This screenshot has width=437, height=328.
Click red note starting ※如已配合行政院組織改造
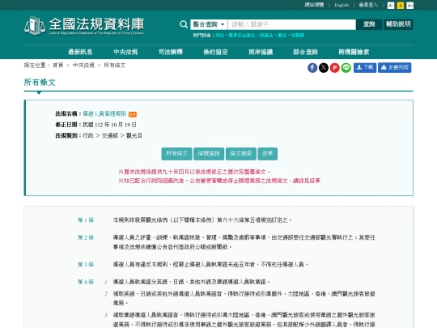219,181
